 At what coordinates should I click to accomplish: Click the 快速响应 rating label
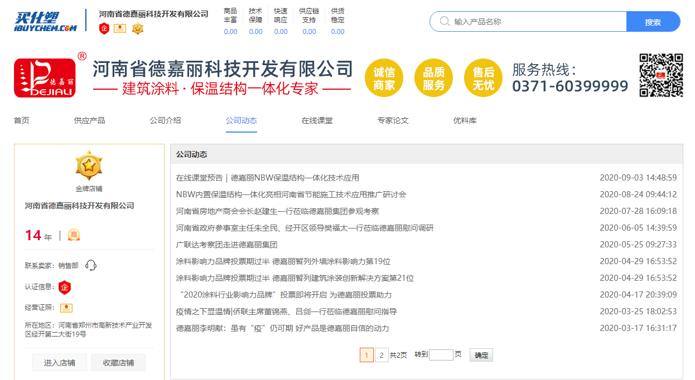[281, 15]
